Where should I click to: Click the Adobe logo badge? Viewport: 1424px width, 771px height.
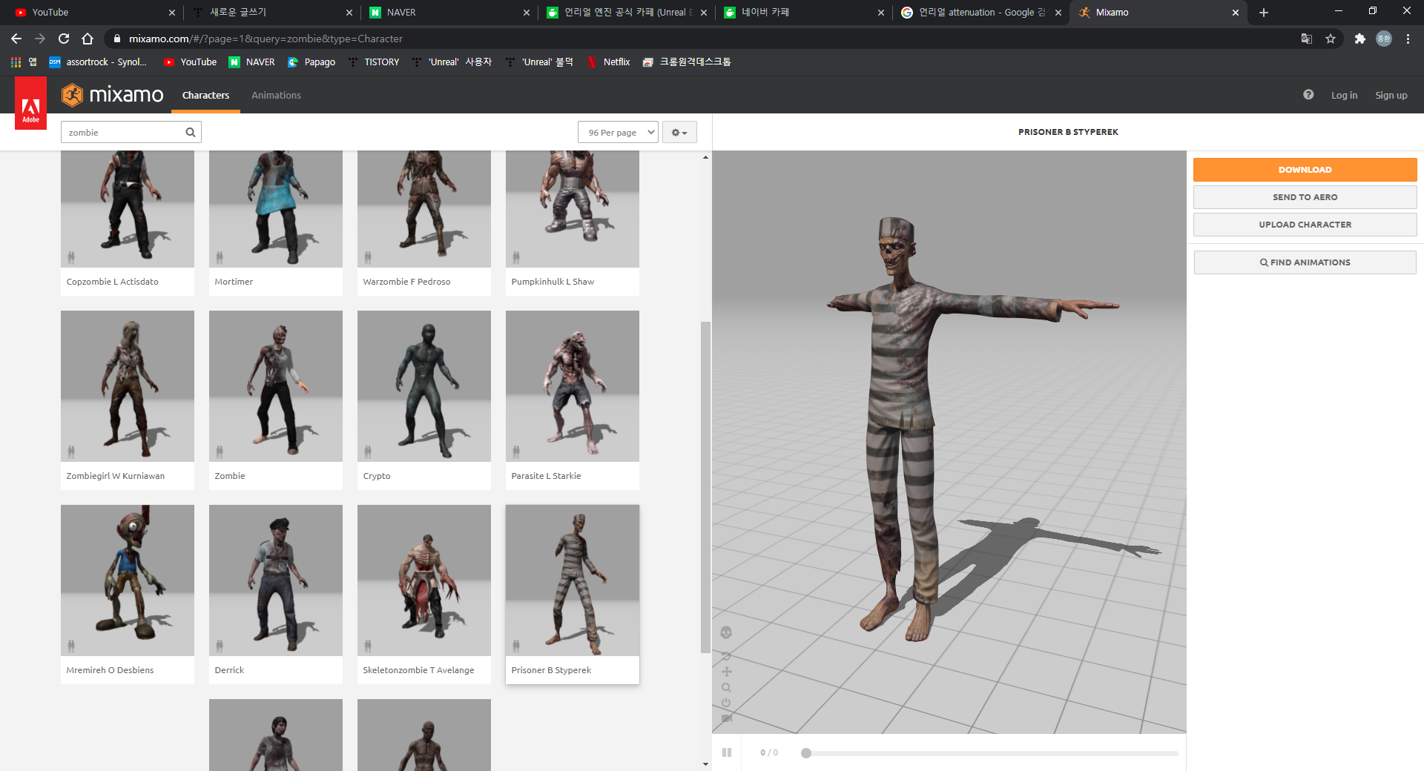point(30,104)
